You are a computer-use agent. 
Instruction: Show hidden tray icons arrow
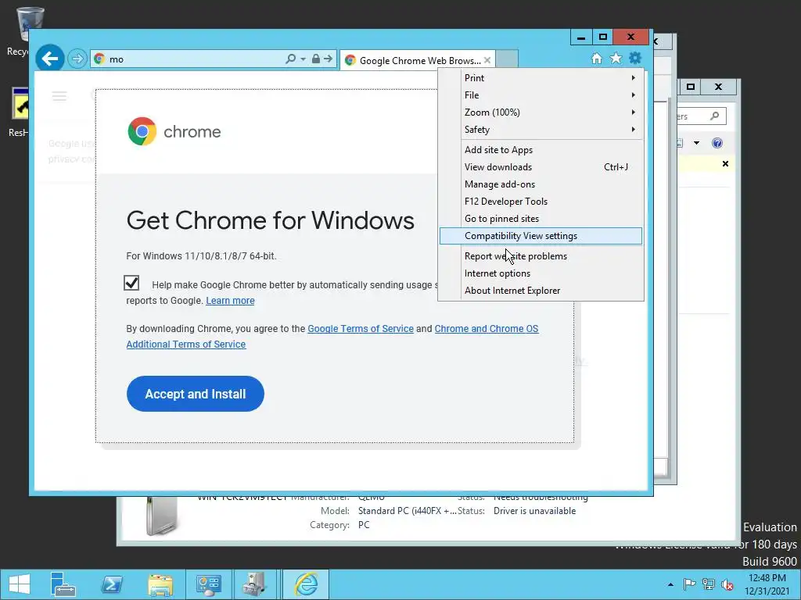[x=670, y=584]
